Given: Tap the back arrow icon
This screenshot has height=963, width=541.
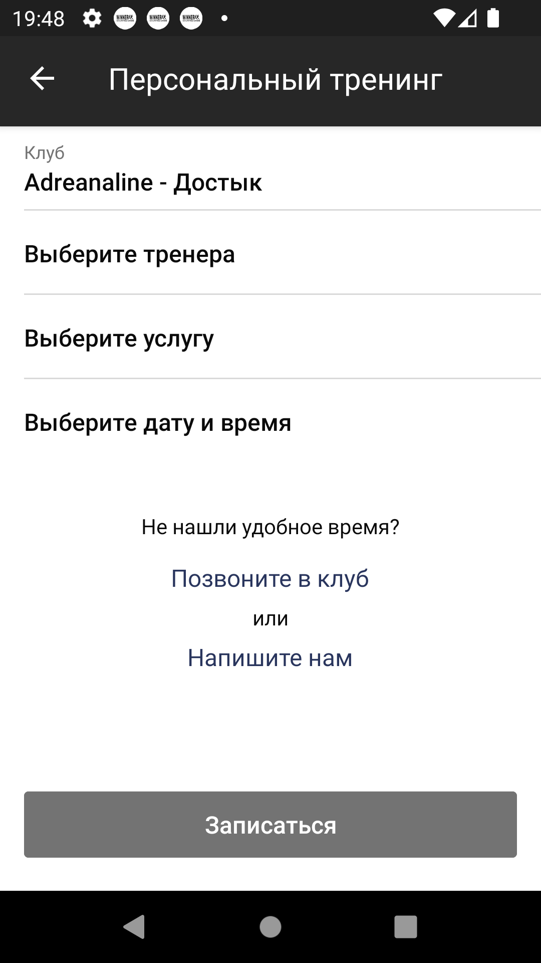Looking at the screenshot, I should [x=42, y=79].
